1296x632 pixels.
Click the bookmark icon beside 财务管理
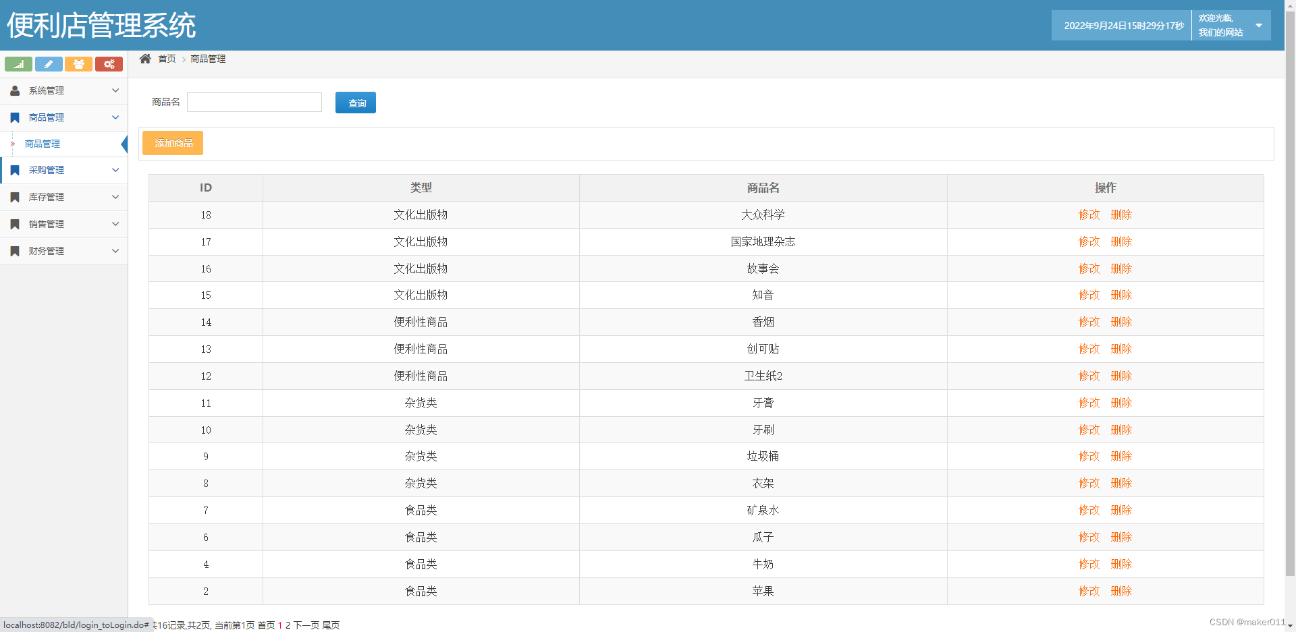[x=15, y=251]
